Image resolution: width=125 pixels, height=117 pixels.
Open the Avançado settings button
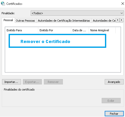point(114,82)
